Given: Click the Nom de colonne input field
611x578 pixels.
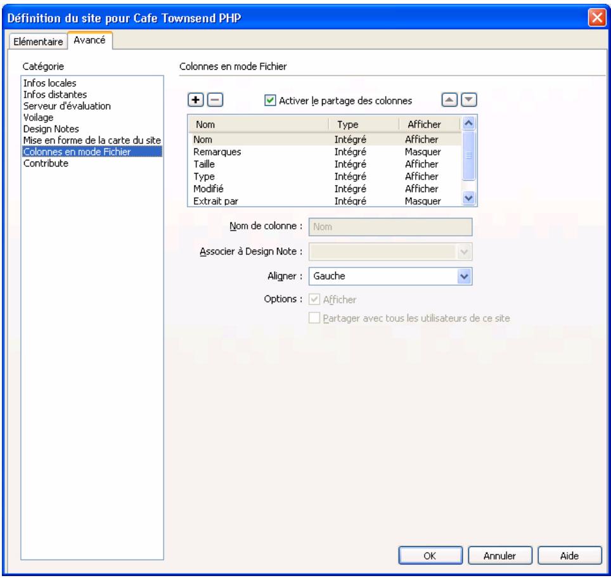Looking at the screenshot, I should (x=390, y=227).
